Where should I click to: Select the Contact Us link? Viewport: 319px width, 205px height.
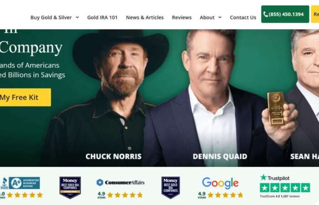coord(243,17)
